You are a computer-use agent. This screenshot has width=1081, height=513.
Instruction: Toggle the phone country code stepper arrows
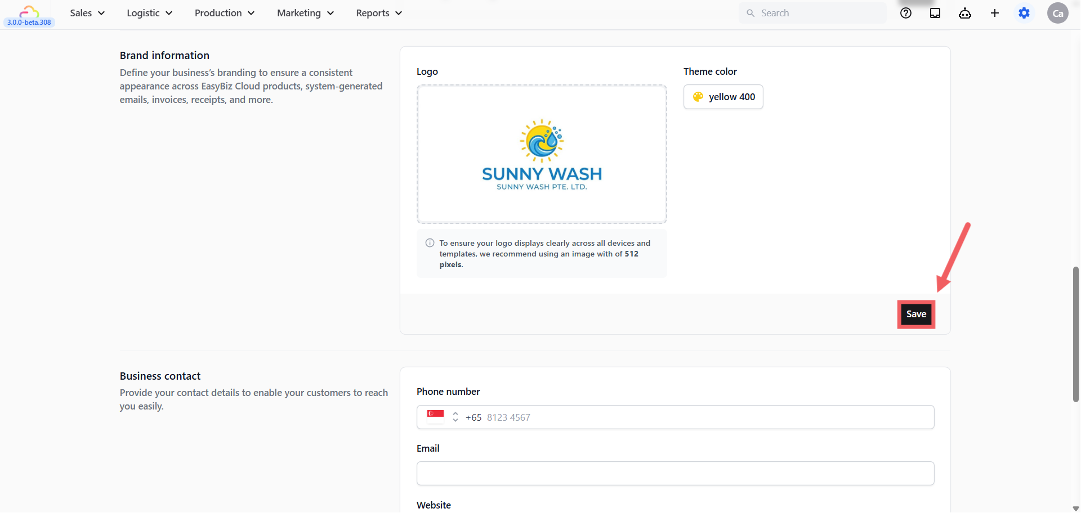(455, 417)
